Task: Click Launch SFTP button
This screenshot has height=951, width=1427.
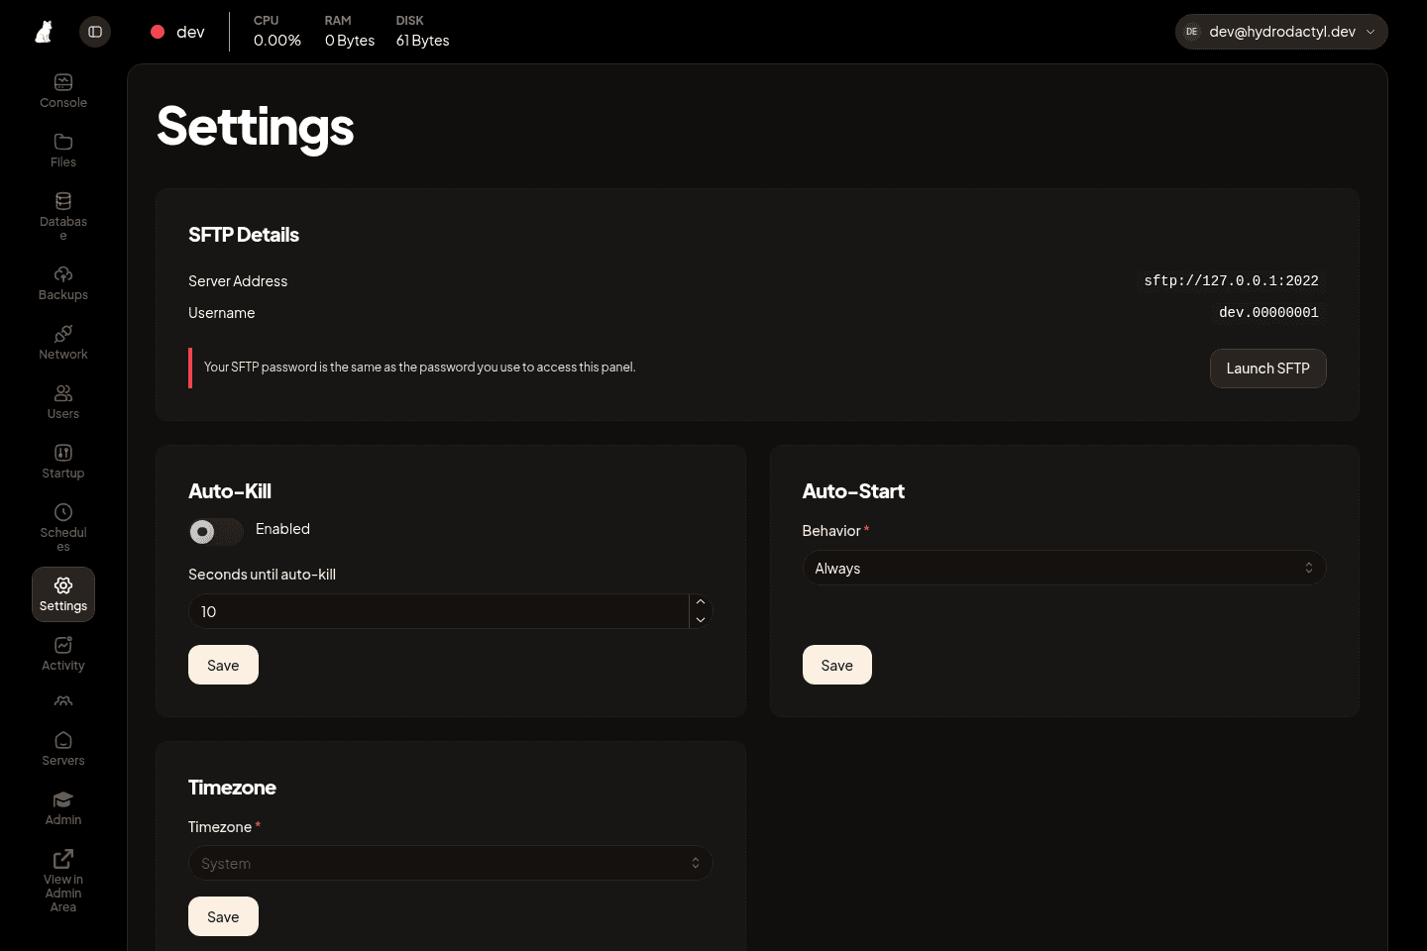Action: point(1268,369)
